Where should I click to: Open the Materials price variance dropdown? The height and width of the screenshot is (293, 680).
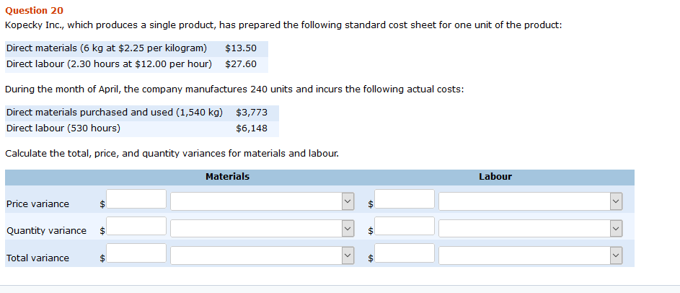click(x=262, y=201)
